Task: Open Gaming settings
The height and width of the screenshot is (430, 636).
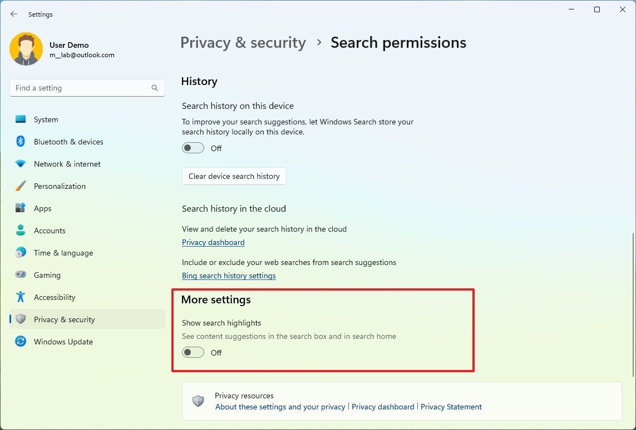Action: point(47,275)
